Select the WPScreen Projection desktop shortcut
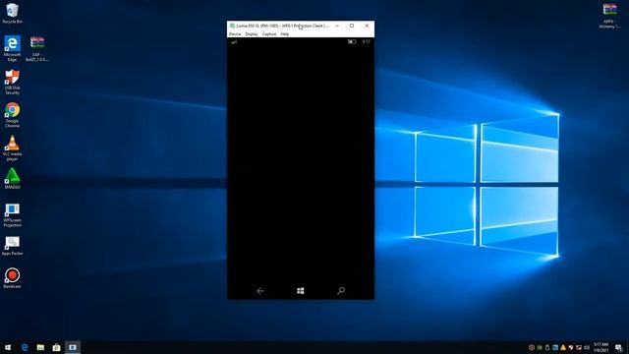 point(12,214)
